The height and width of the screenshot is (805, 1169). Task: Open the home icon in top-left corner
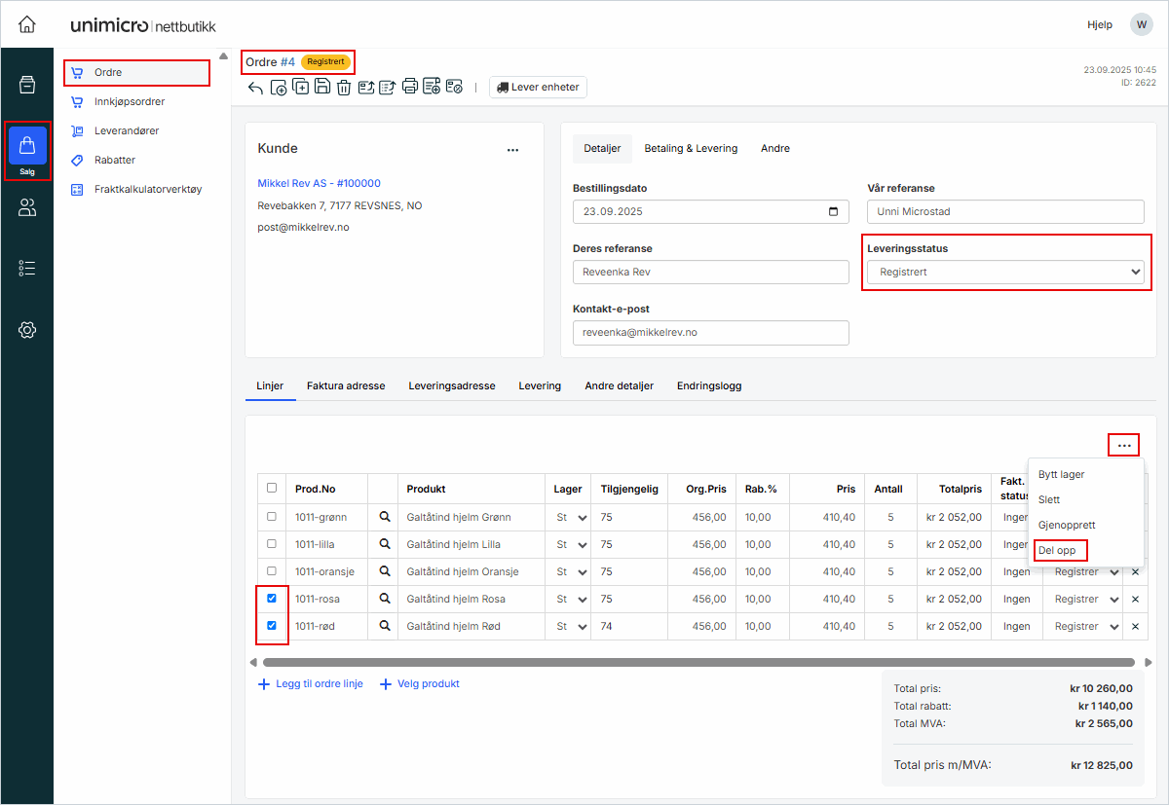(27, 24)
